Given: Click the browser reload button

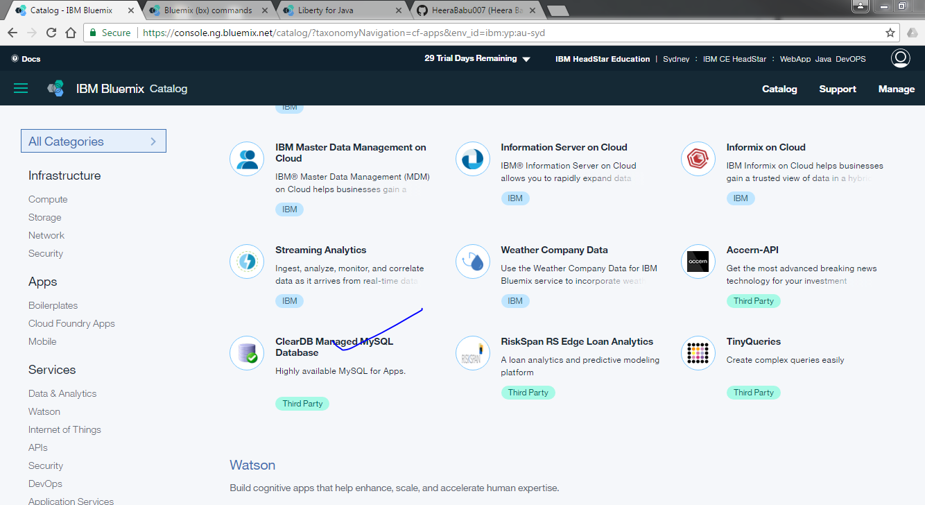Looking at the screenshot, I should pyautogui.click(x=51, y=33).
